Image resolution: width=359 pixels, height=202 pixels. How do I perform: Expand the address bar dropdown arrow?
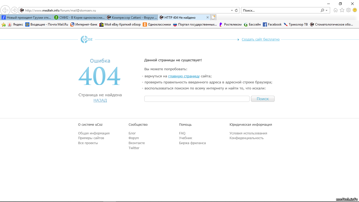point(232,11)
